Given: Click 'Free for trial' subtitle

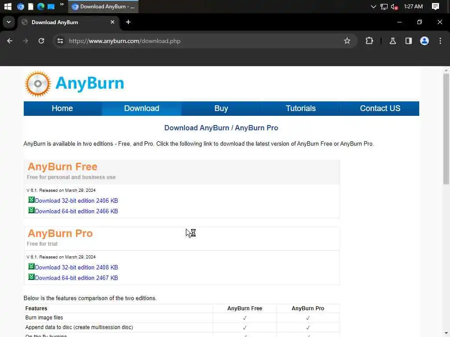Looking at the screenshot, I should tap(42, 244).
